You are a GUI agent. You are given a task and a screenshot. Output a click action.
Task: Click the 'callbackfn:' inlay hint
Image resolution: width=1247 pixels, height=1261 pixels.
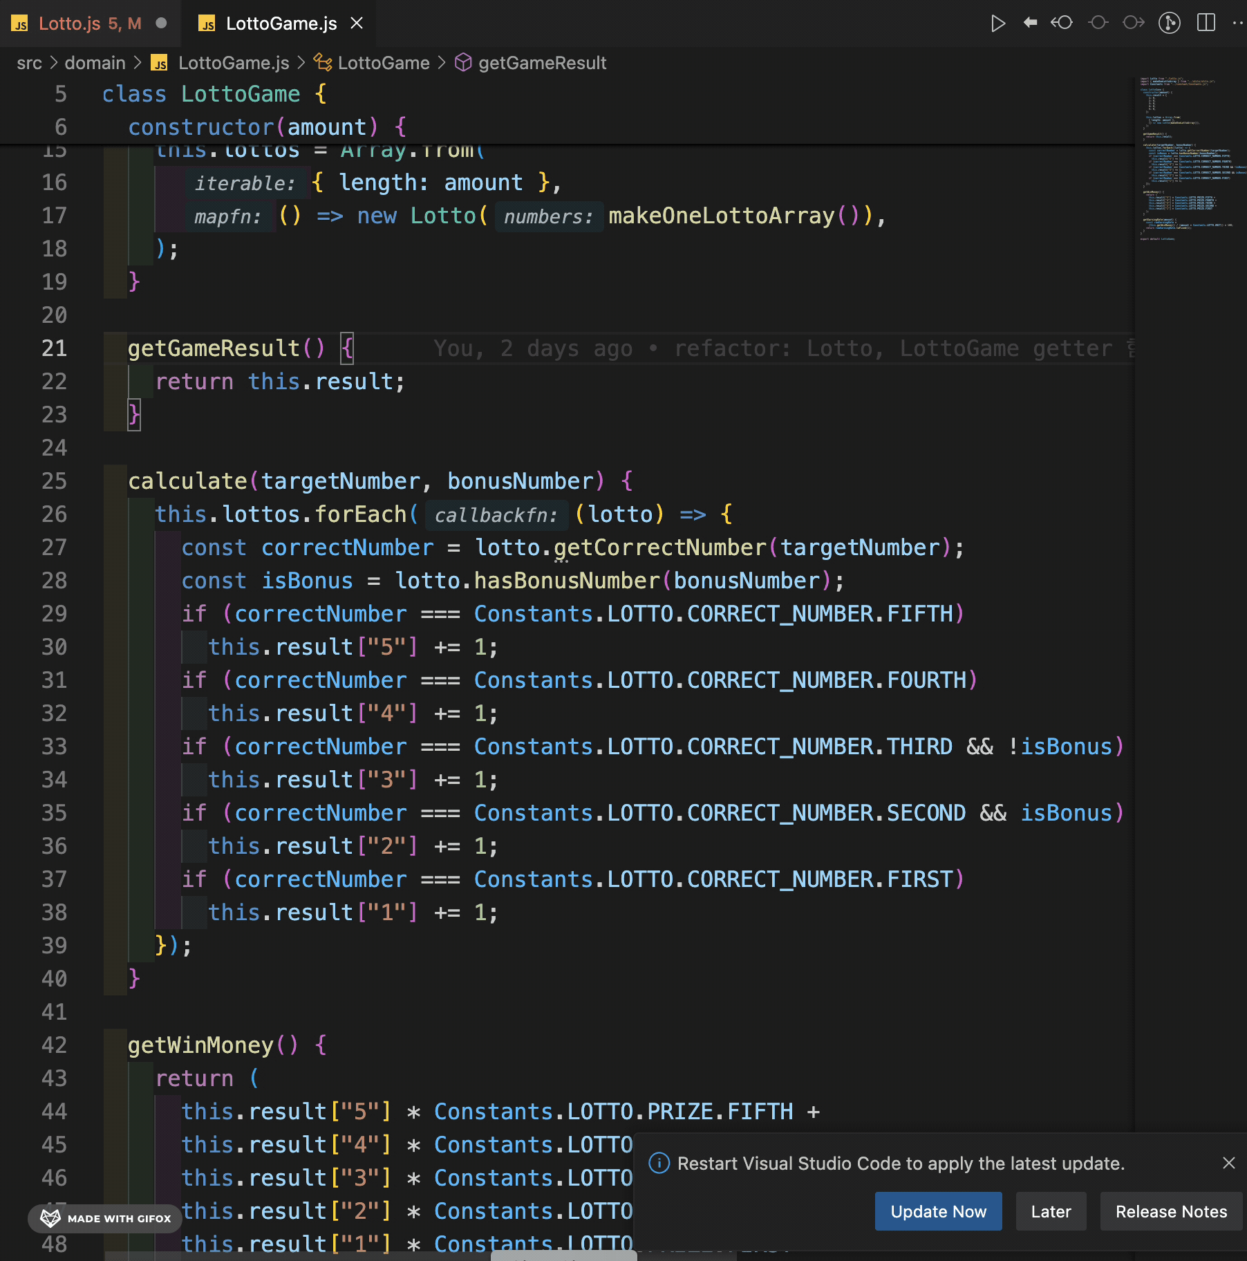pos(496,515)
